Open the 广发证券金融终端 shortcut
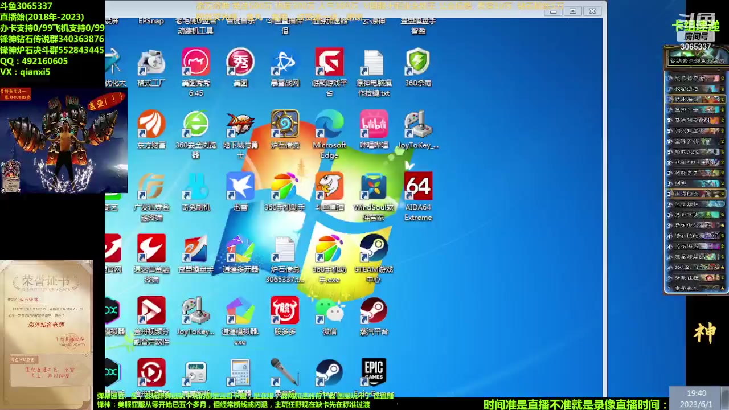Viewport: 729px width, 410px height. (151, 196)
